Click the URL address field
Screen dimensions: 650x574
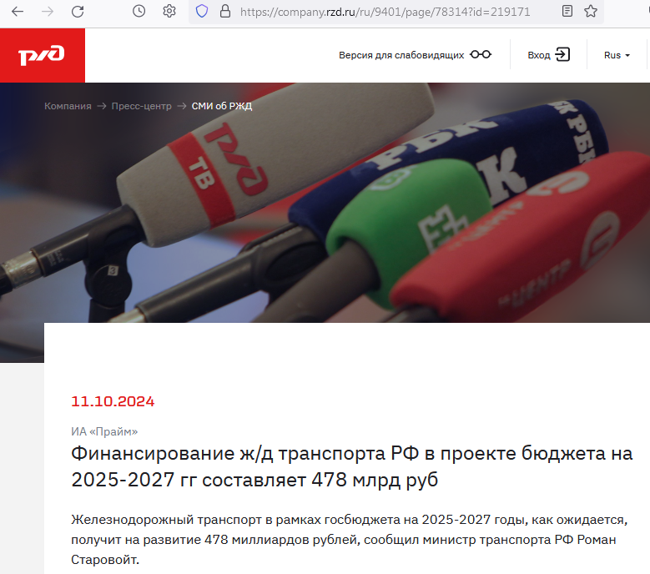pos(385,12)
